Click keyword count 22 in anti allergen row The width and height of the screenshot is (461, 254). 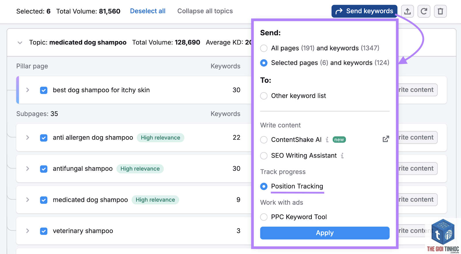pyautogui.click(x=237, y=137)
